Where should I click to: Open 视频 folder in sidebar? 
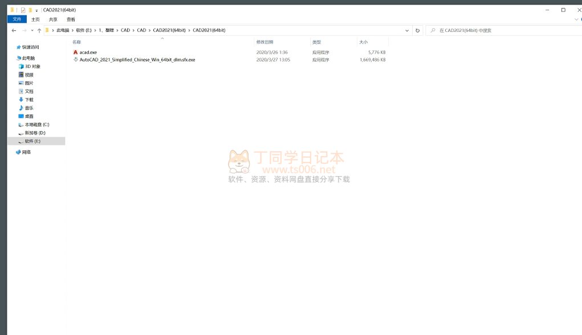pyautogui.click(x=29, y=75)
